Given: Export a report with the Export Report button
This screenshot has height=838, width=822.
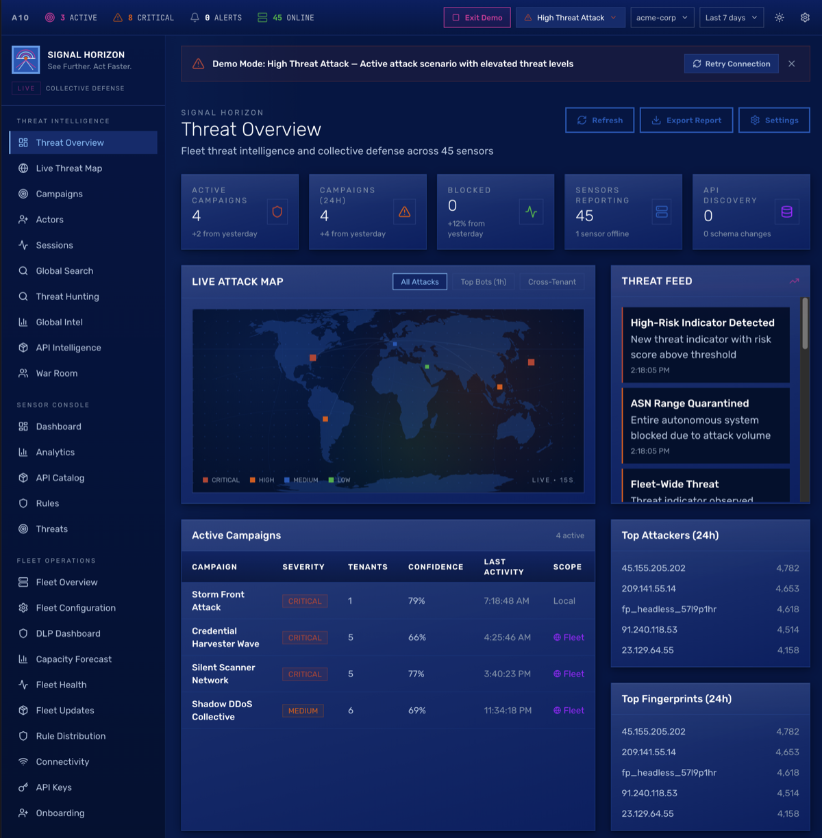Looking at the screenshot, I should coord(686,120).
